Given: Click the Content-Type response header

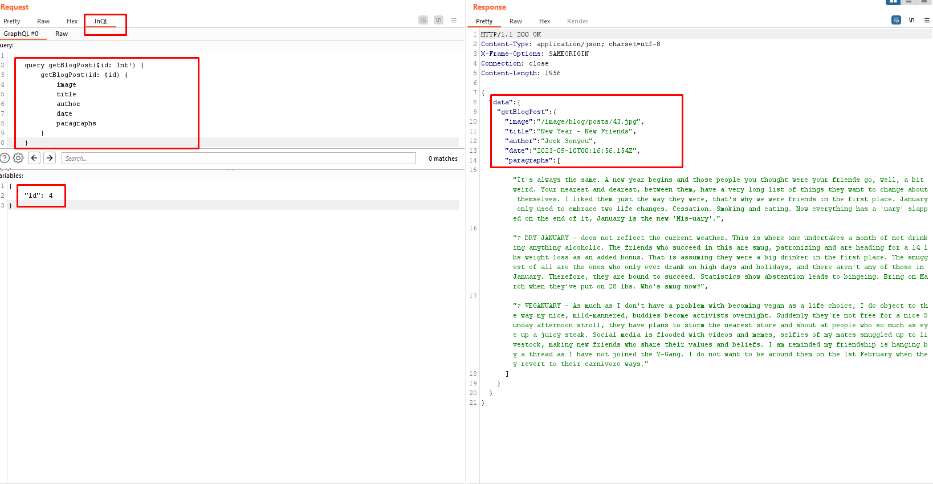Looking at the screenshot, I should [571, 44].
